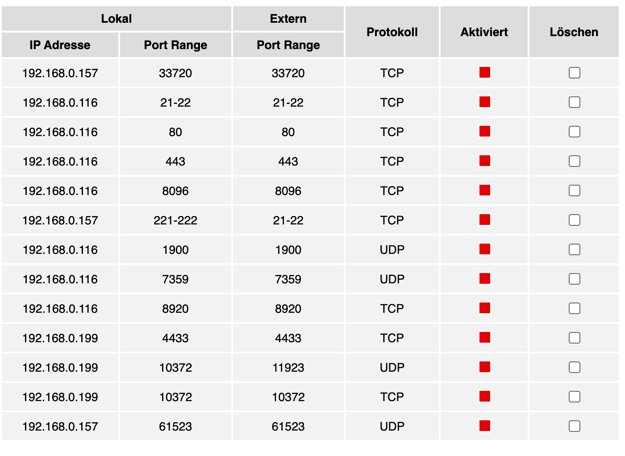Viewport: 625px width, 456px height.
Task: Check Löschen box for port 33720 rule
Action: (575, 73)
